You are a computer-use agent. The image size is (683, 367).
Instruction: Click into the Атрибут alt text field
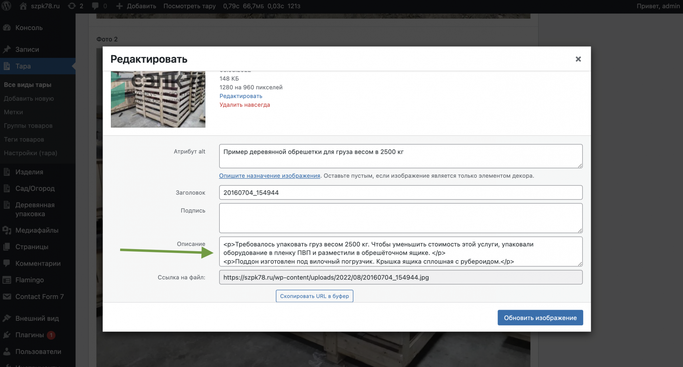coord(401,156)
